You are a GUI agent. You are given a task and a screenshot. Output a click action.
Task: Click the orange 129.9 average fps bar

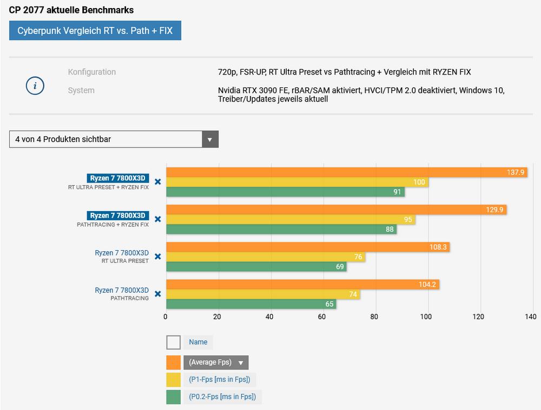coord(337,210)
